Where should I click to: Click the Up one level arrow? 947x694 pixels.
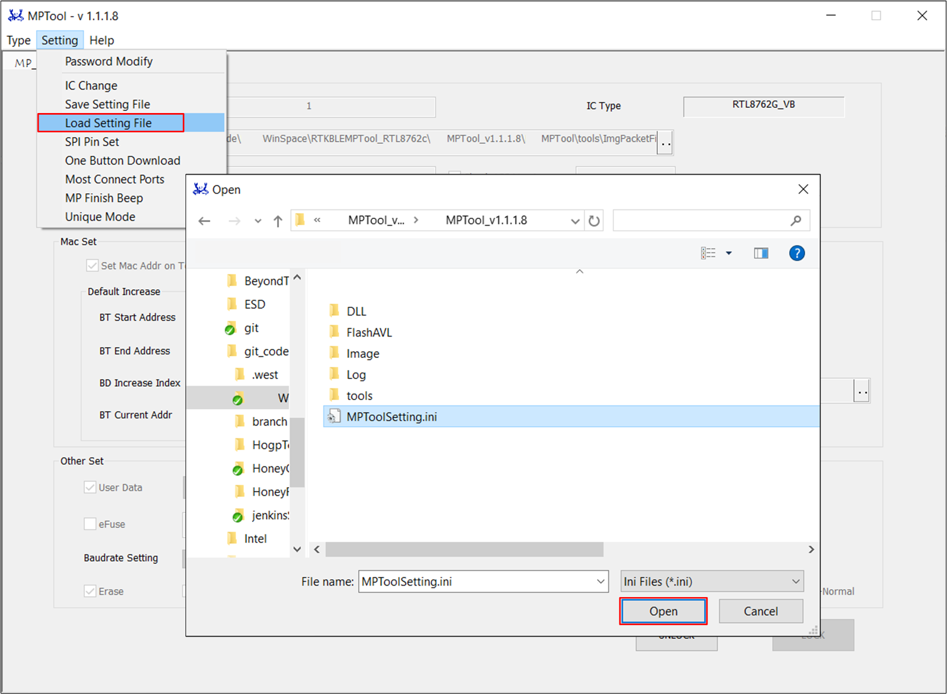point(278,221)
